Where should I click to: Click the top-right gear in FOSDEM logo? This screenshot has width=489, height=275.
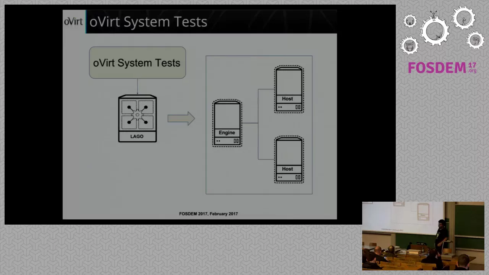pyautogui.click(x=463, y=18)
